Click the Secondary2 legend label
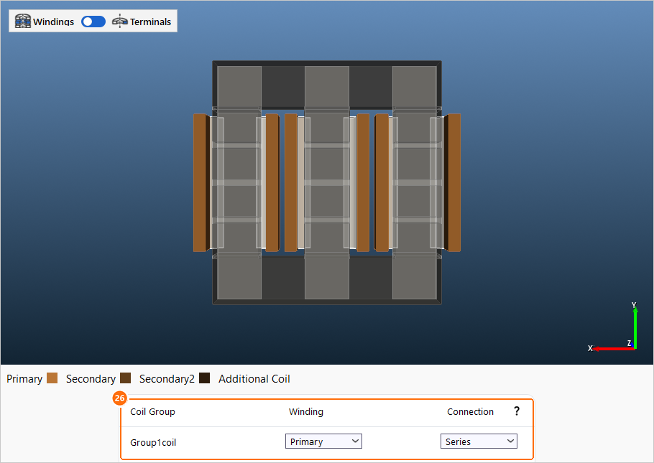 point(167,379)
